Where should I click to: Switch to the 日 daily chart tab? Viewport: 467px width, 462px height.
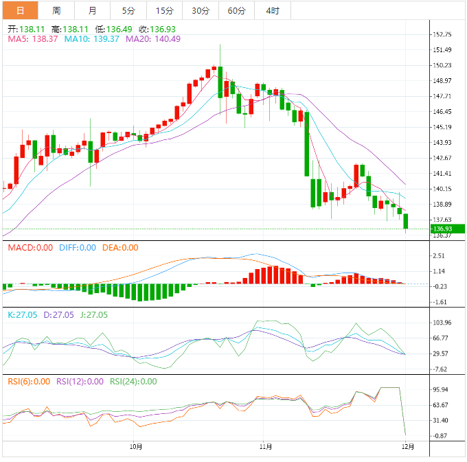coord(20,10)
